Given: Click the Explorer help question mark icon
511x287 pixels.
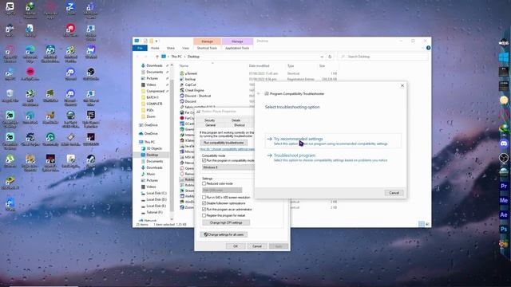Looking at the screenshot, I should (428, 48).
